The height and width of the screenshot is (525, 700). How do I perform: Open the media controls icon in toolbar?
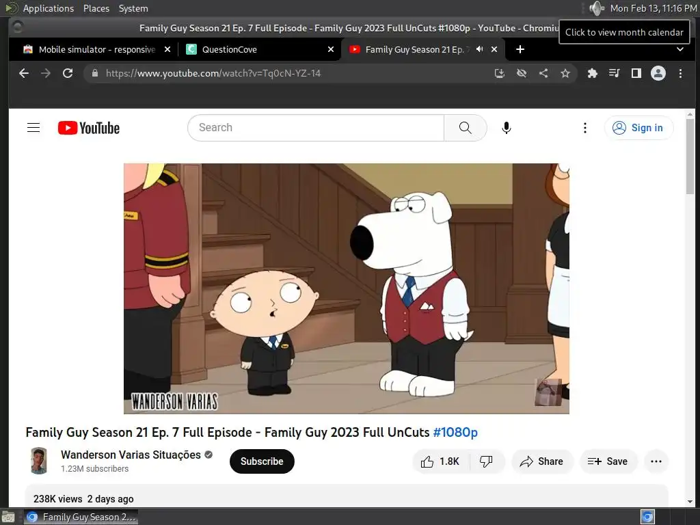pyautogui.click(x=615, y=73)
